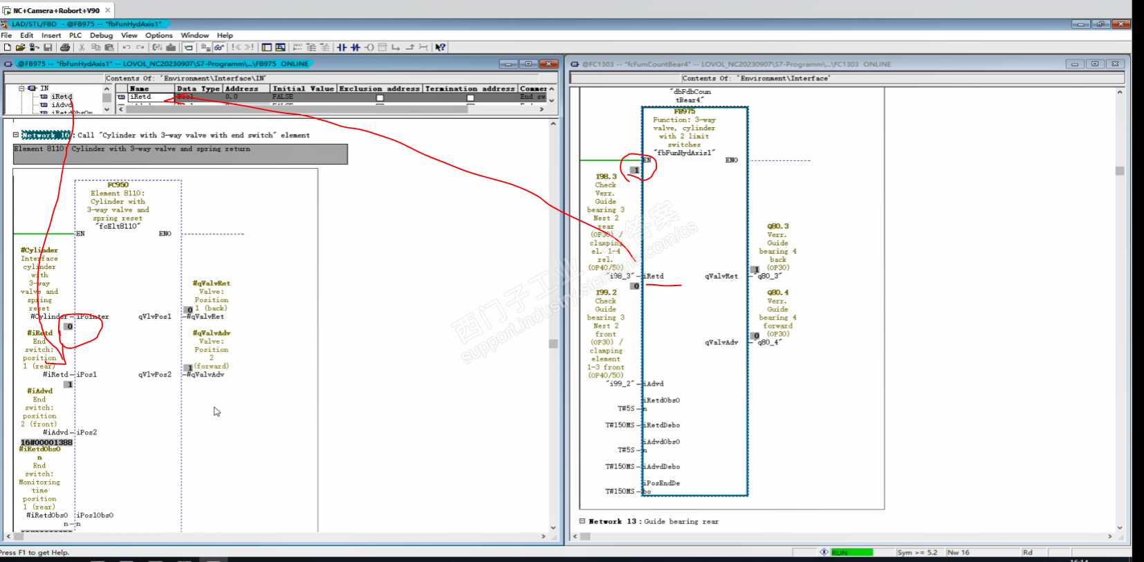The height and width of the screenshot is (562, 1144).
Task: Click the Overviews panel toolbar icon
Action: point(266,48)
